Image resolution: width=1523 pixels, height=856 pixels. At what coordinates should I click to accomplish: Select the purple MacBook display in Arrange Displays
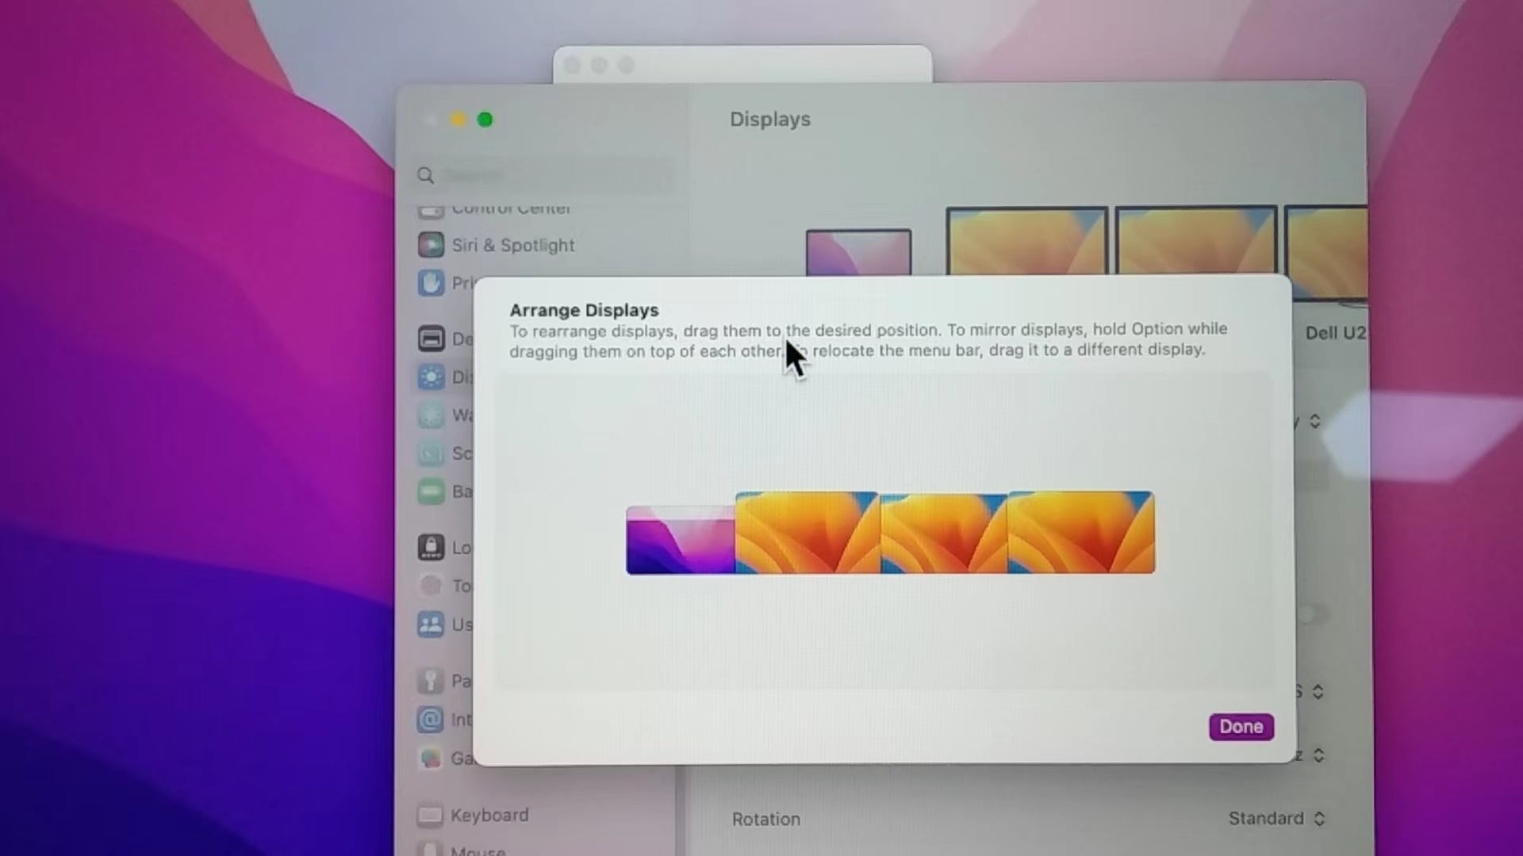(680, 541)
